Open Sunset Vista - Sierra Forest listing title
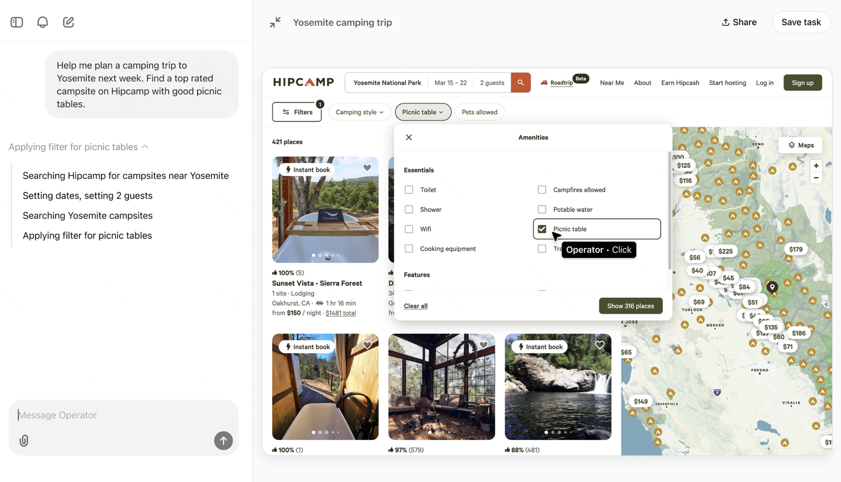841x482 pixels. 317,283
